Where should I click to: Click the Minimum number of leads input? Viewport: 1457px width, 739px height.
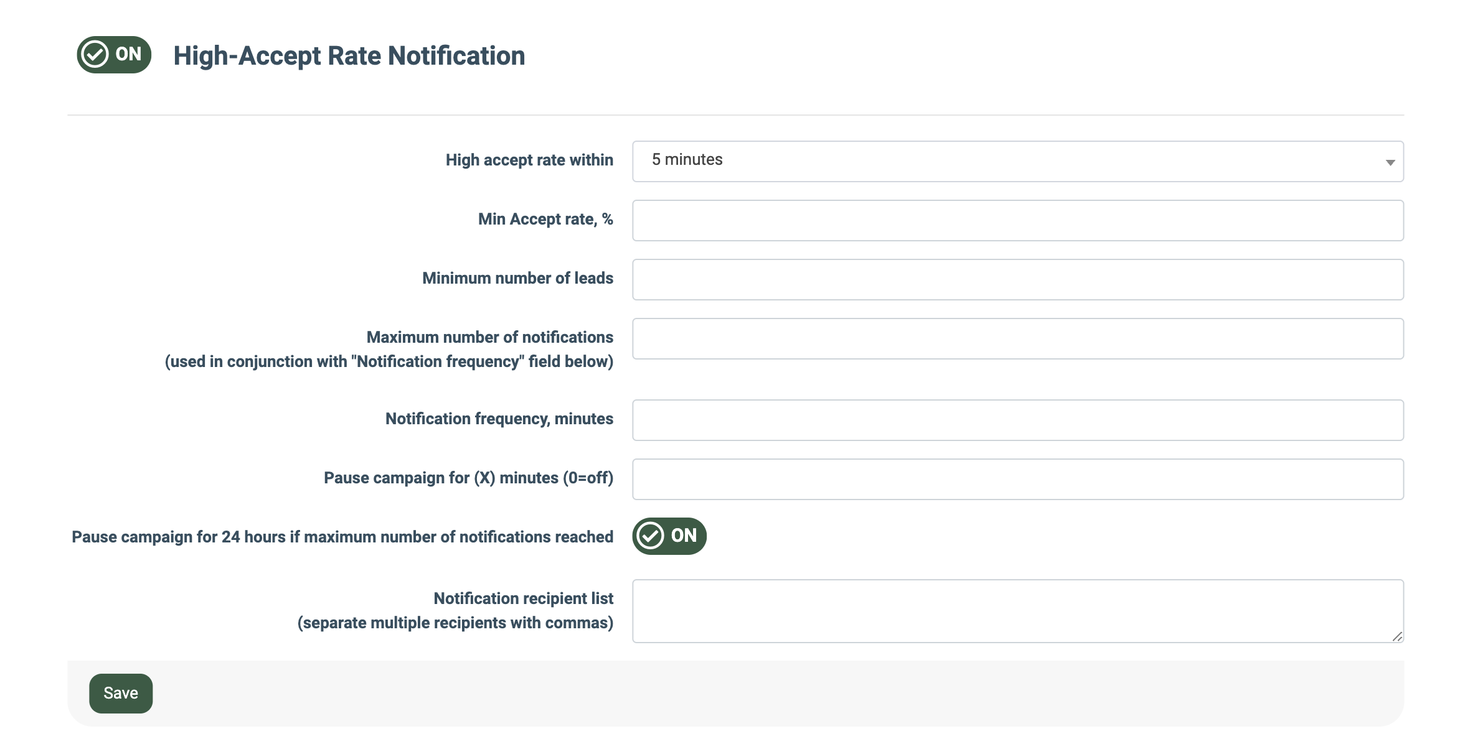pos(1017,279)
